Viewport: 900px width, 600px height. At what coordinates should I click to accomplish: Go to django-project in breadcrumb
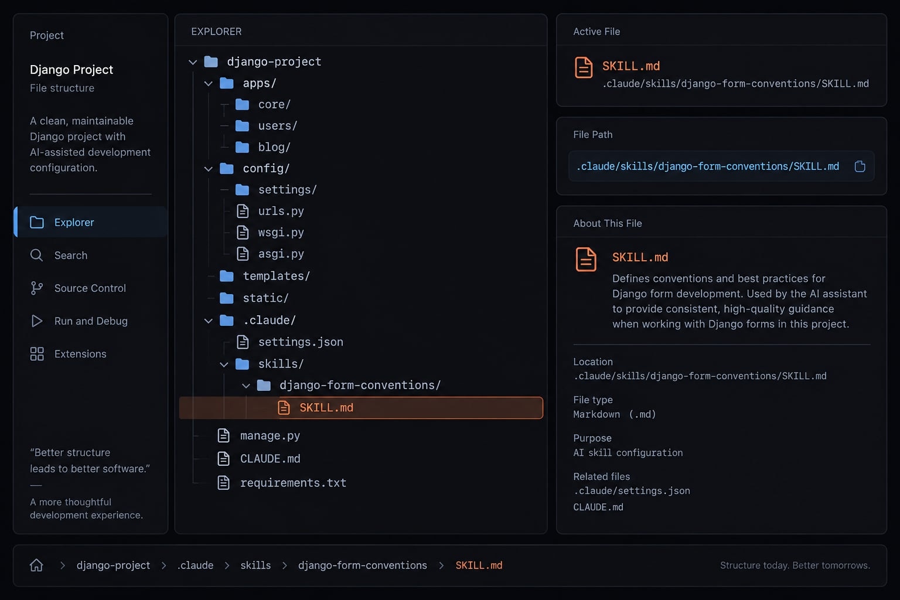click(113, 565)
